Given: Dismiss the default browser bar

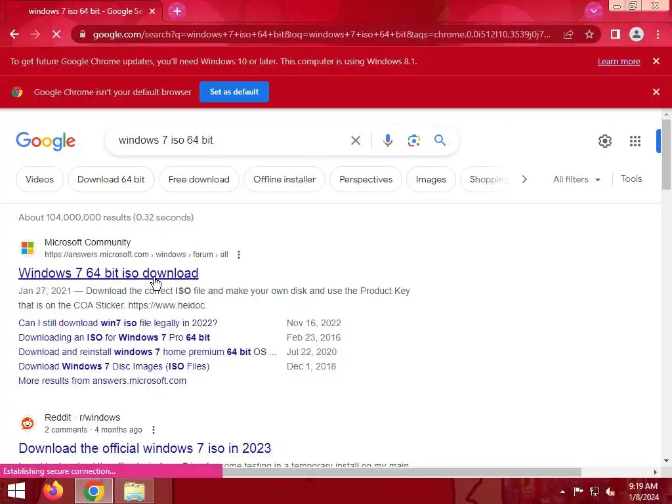Looking at the screenshot, I should [x=656, y=92].
